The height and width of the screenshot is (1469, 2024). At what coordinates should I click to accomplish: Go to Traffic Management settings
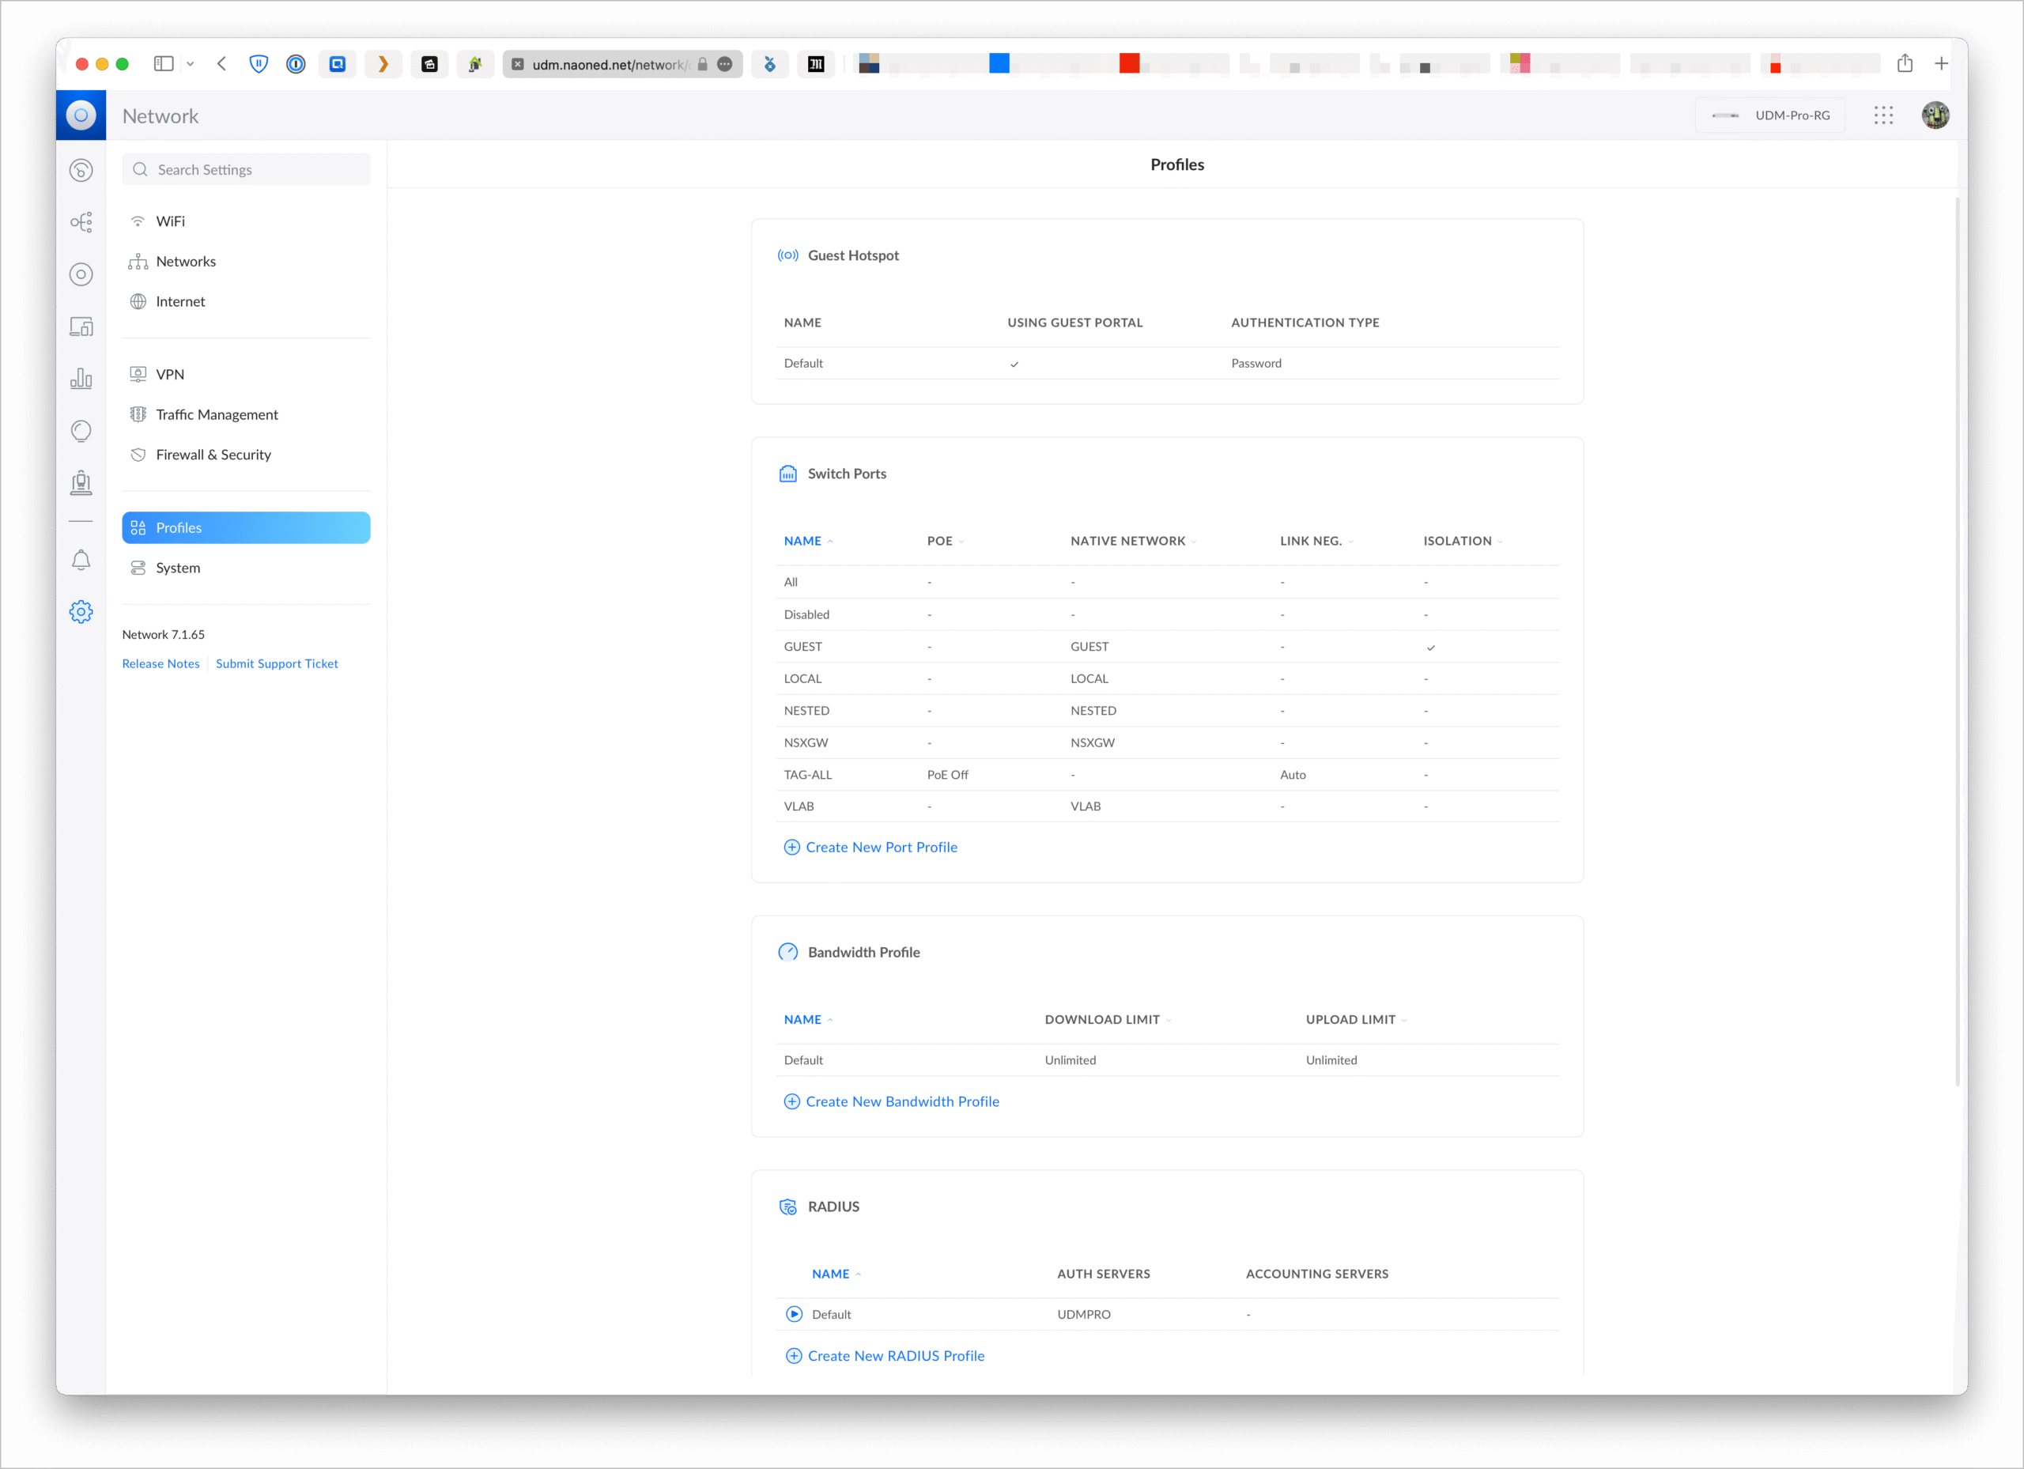click(x=217, y=414)
